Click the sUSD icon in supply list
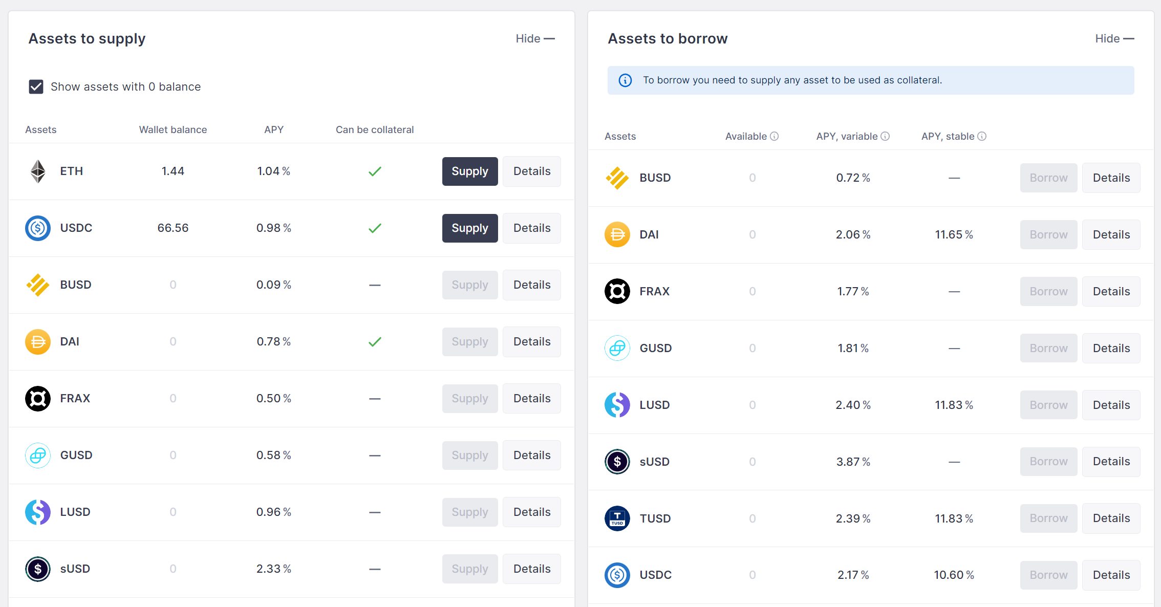The width and height of the screenshot is (1161, 607). (x=38, y=569)
